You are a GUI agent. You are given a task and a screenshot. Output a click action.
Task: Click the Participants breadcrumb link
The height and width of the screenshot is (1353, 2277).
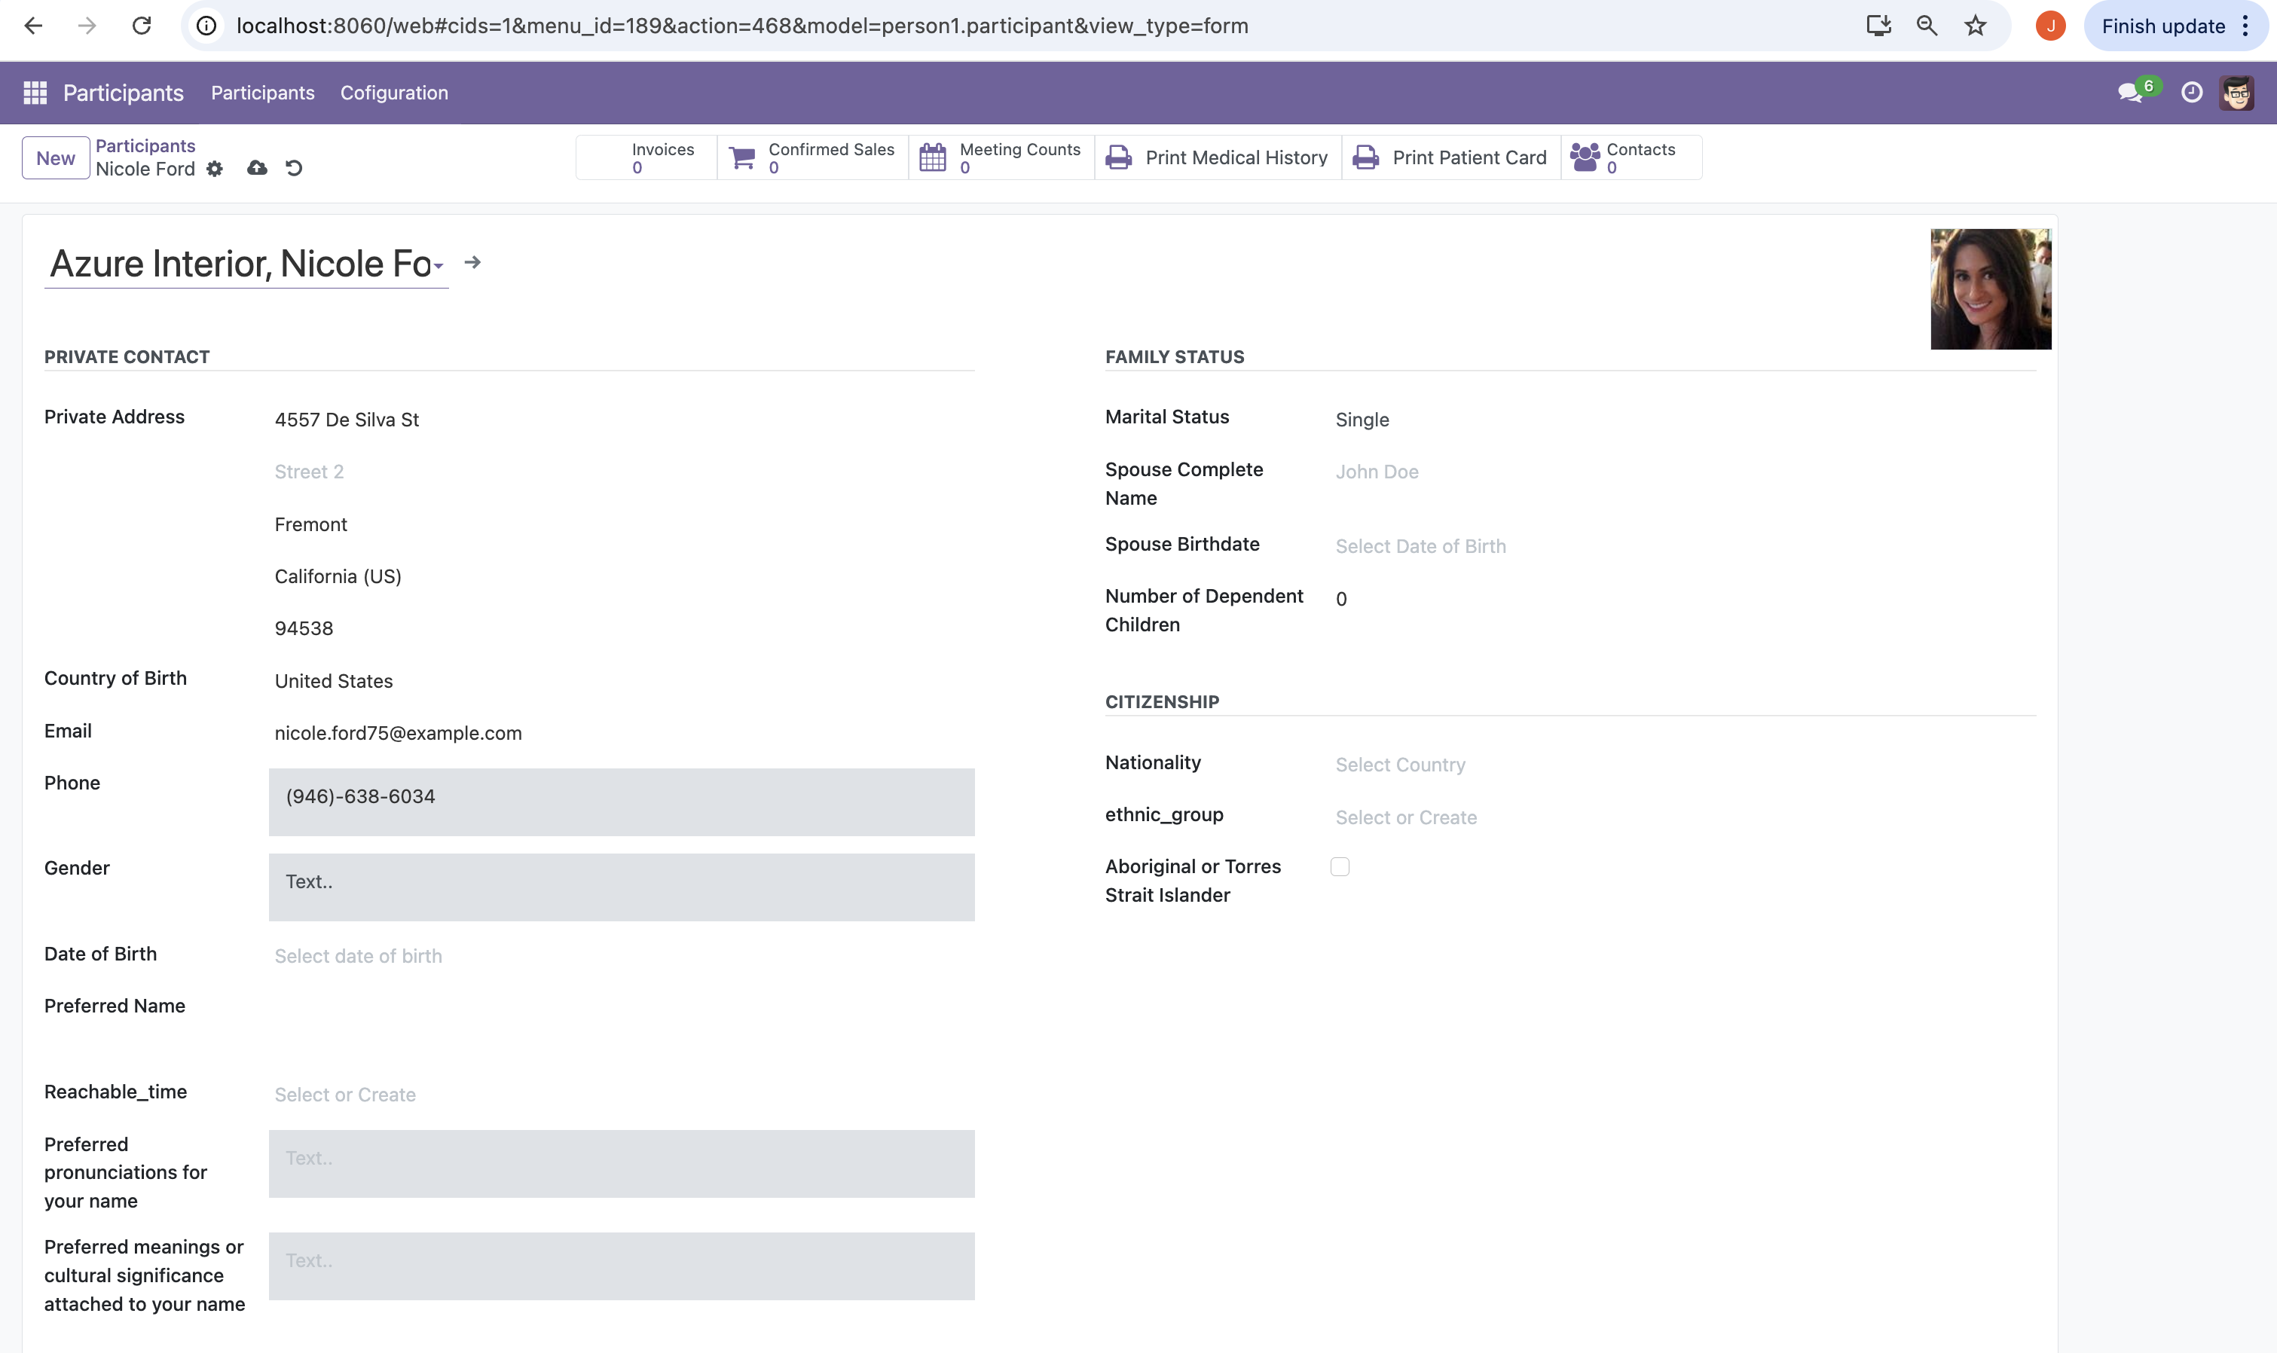click(145, 146)
